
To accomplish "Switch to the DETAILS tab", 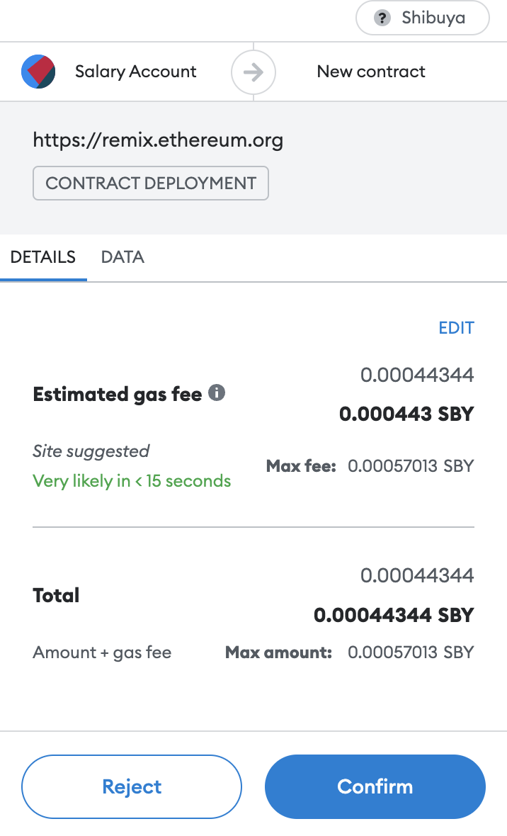I will coord(43,257).
